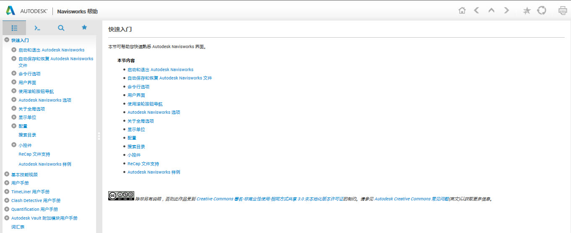
Task: Expand the 用户界面 node
Action: coord(14,82)
